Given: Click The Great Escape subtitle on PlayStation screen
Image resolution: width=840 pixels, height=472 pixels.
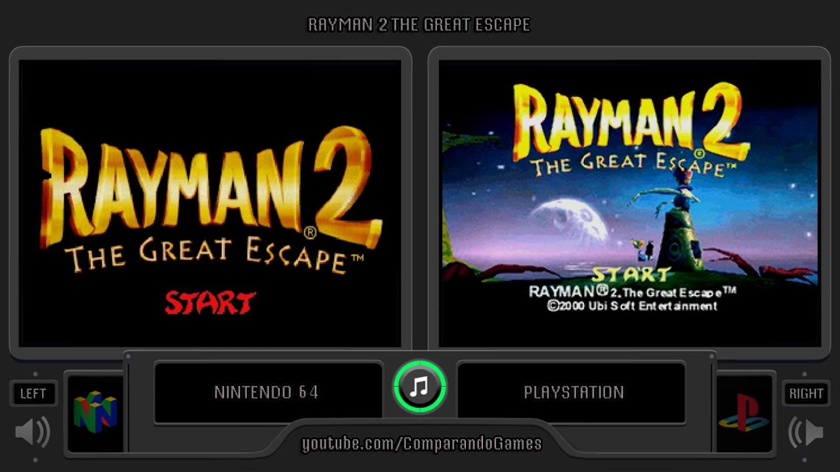Looking at the screenshot, I should [x=629, y=162].
